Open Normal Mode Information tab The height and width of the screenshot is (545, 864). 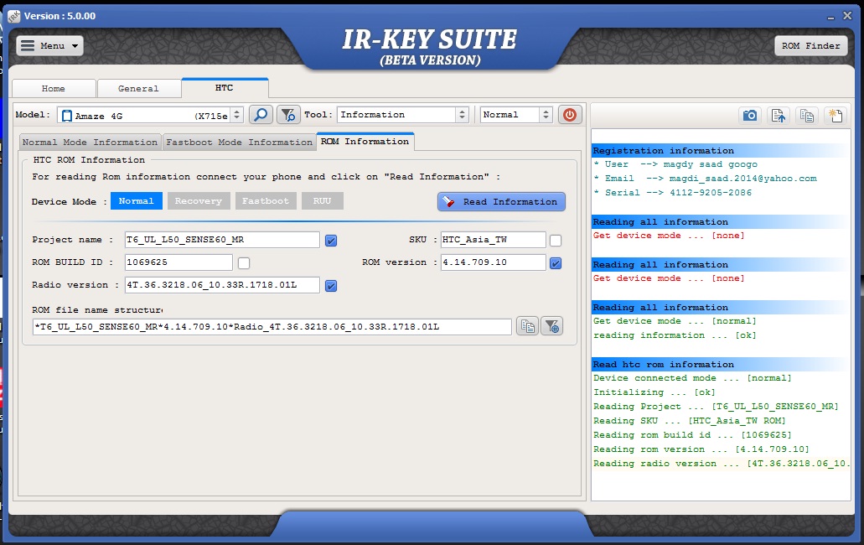click(90, 143)
